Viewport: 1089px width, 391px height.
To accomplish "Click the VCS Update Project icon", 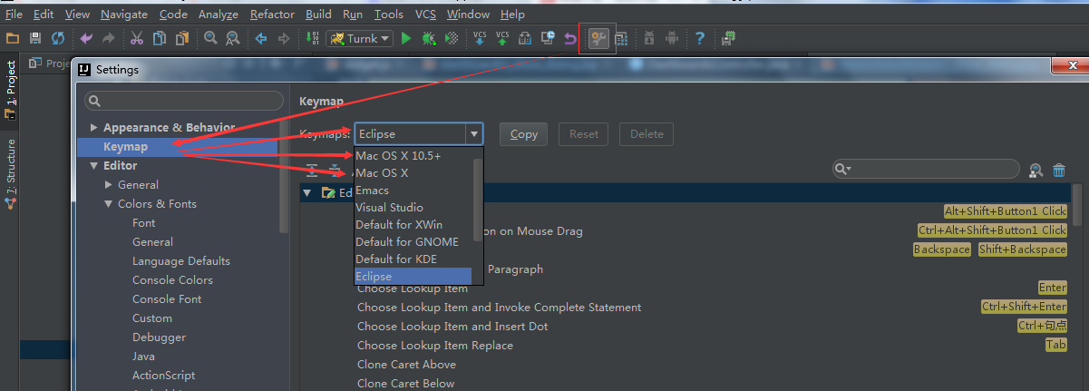I will point(480,38).
